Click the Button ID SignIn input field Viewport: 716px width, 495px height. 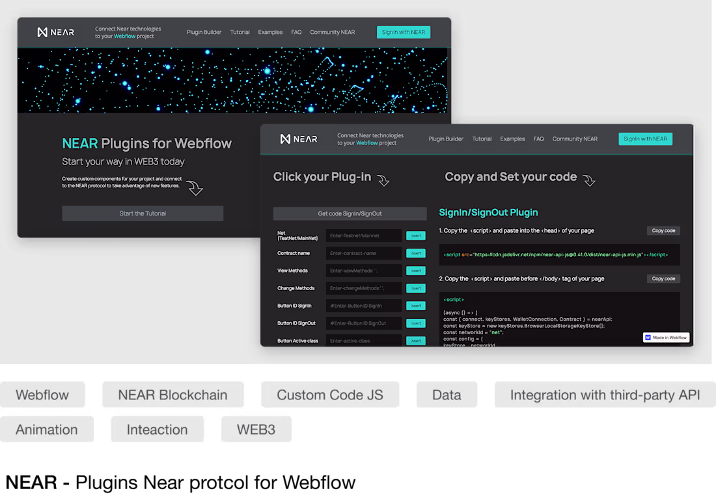click(x=364, y=306)
